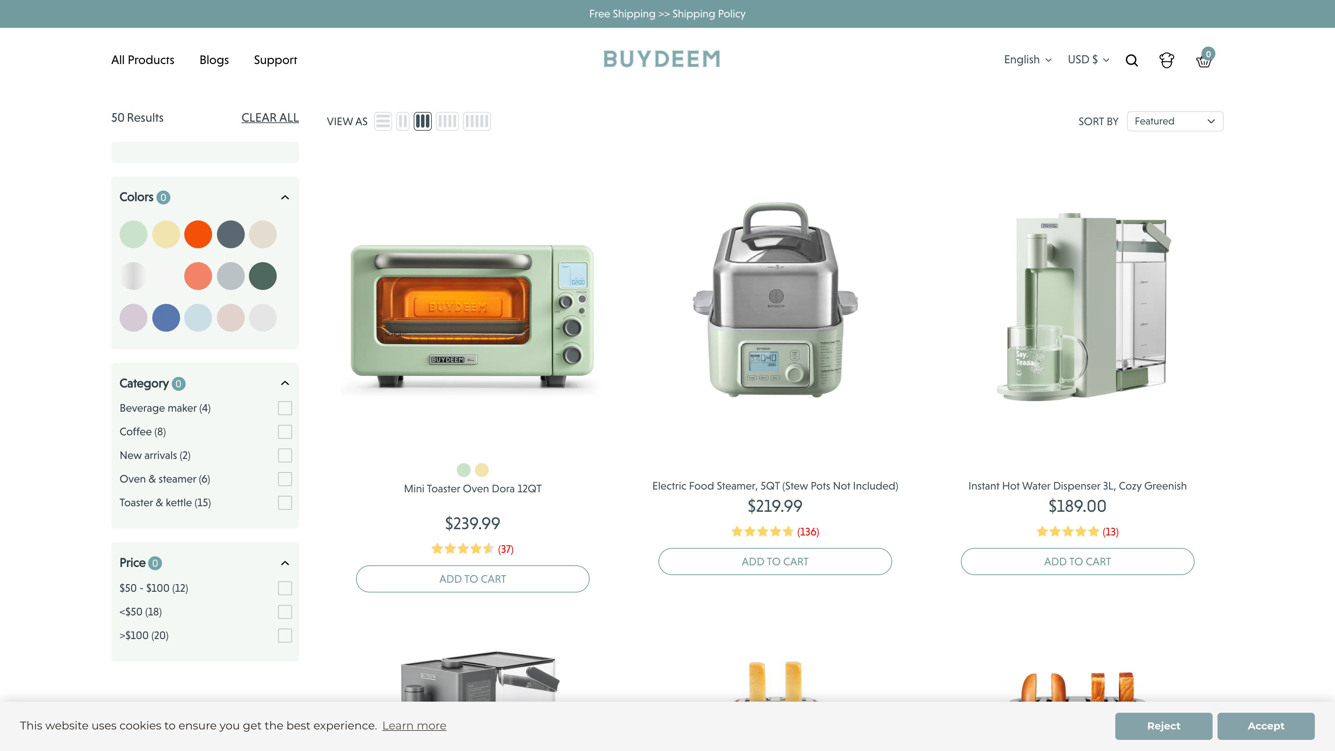Go to the Blogs section

click(213, 59)
